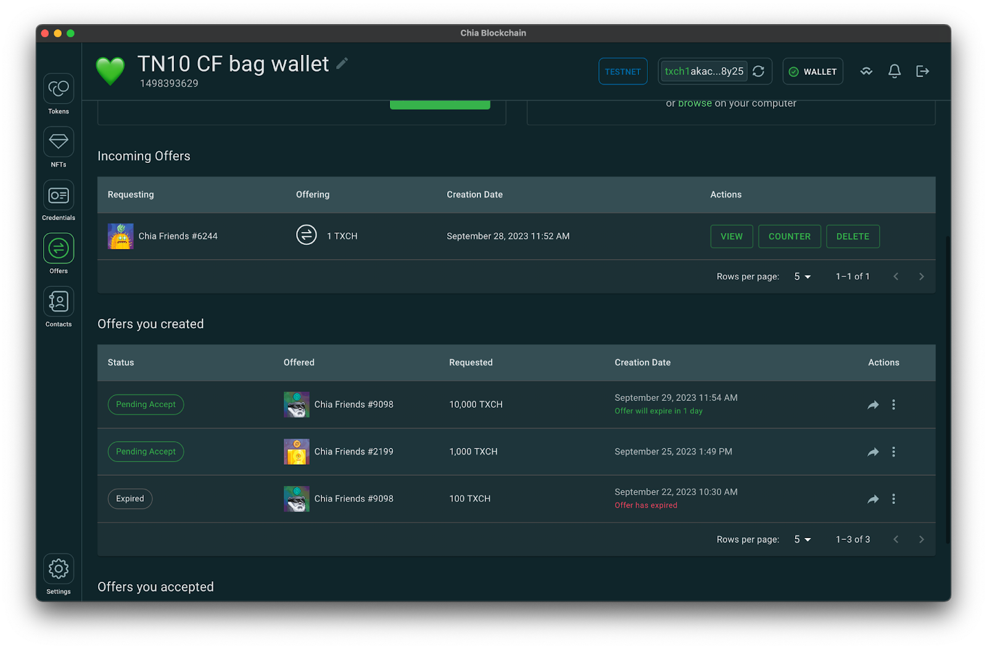The width and height of the screenshot is (987, 649).
Task: Open rows per page dropdown for Incoming Offers
Action: coord(802,276)
